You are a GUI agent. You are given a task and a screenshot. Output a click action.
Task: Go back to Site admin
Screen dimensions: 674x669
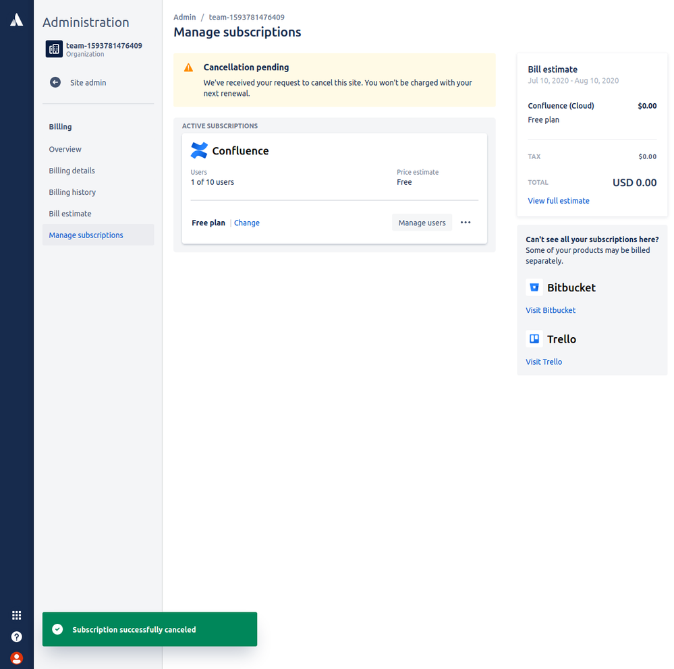[88, 82]
